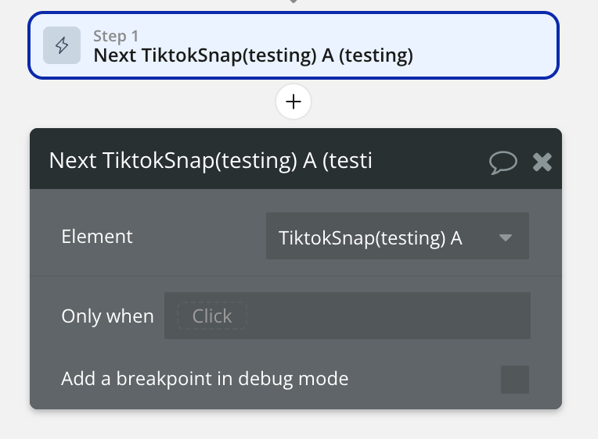
Task: Click the "Only when" condition label
Action: (x=107, y=316)
